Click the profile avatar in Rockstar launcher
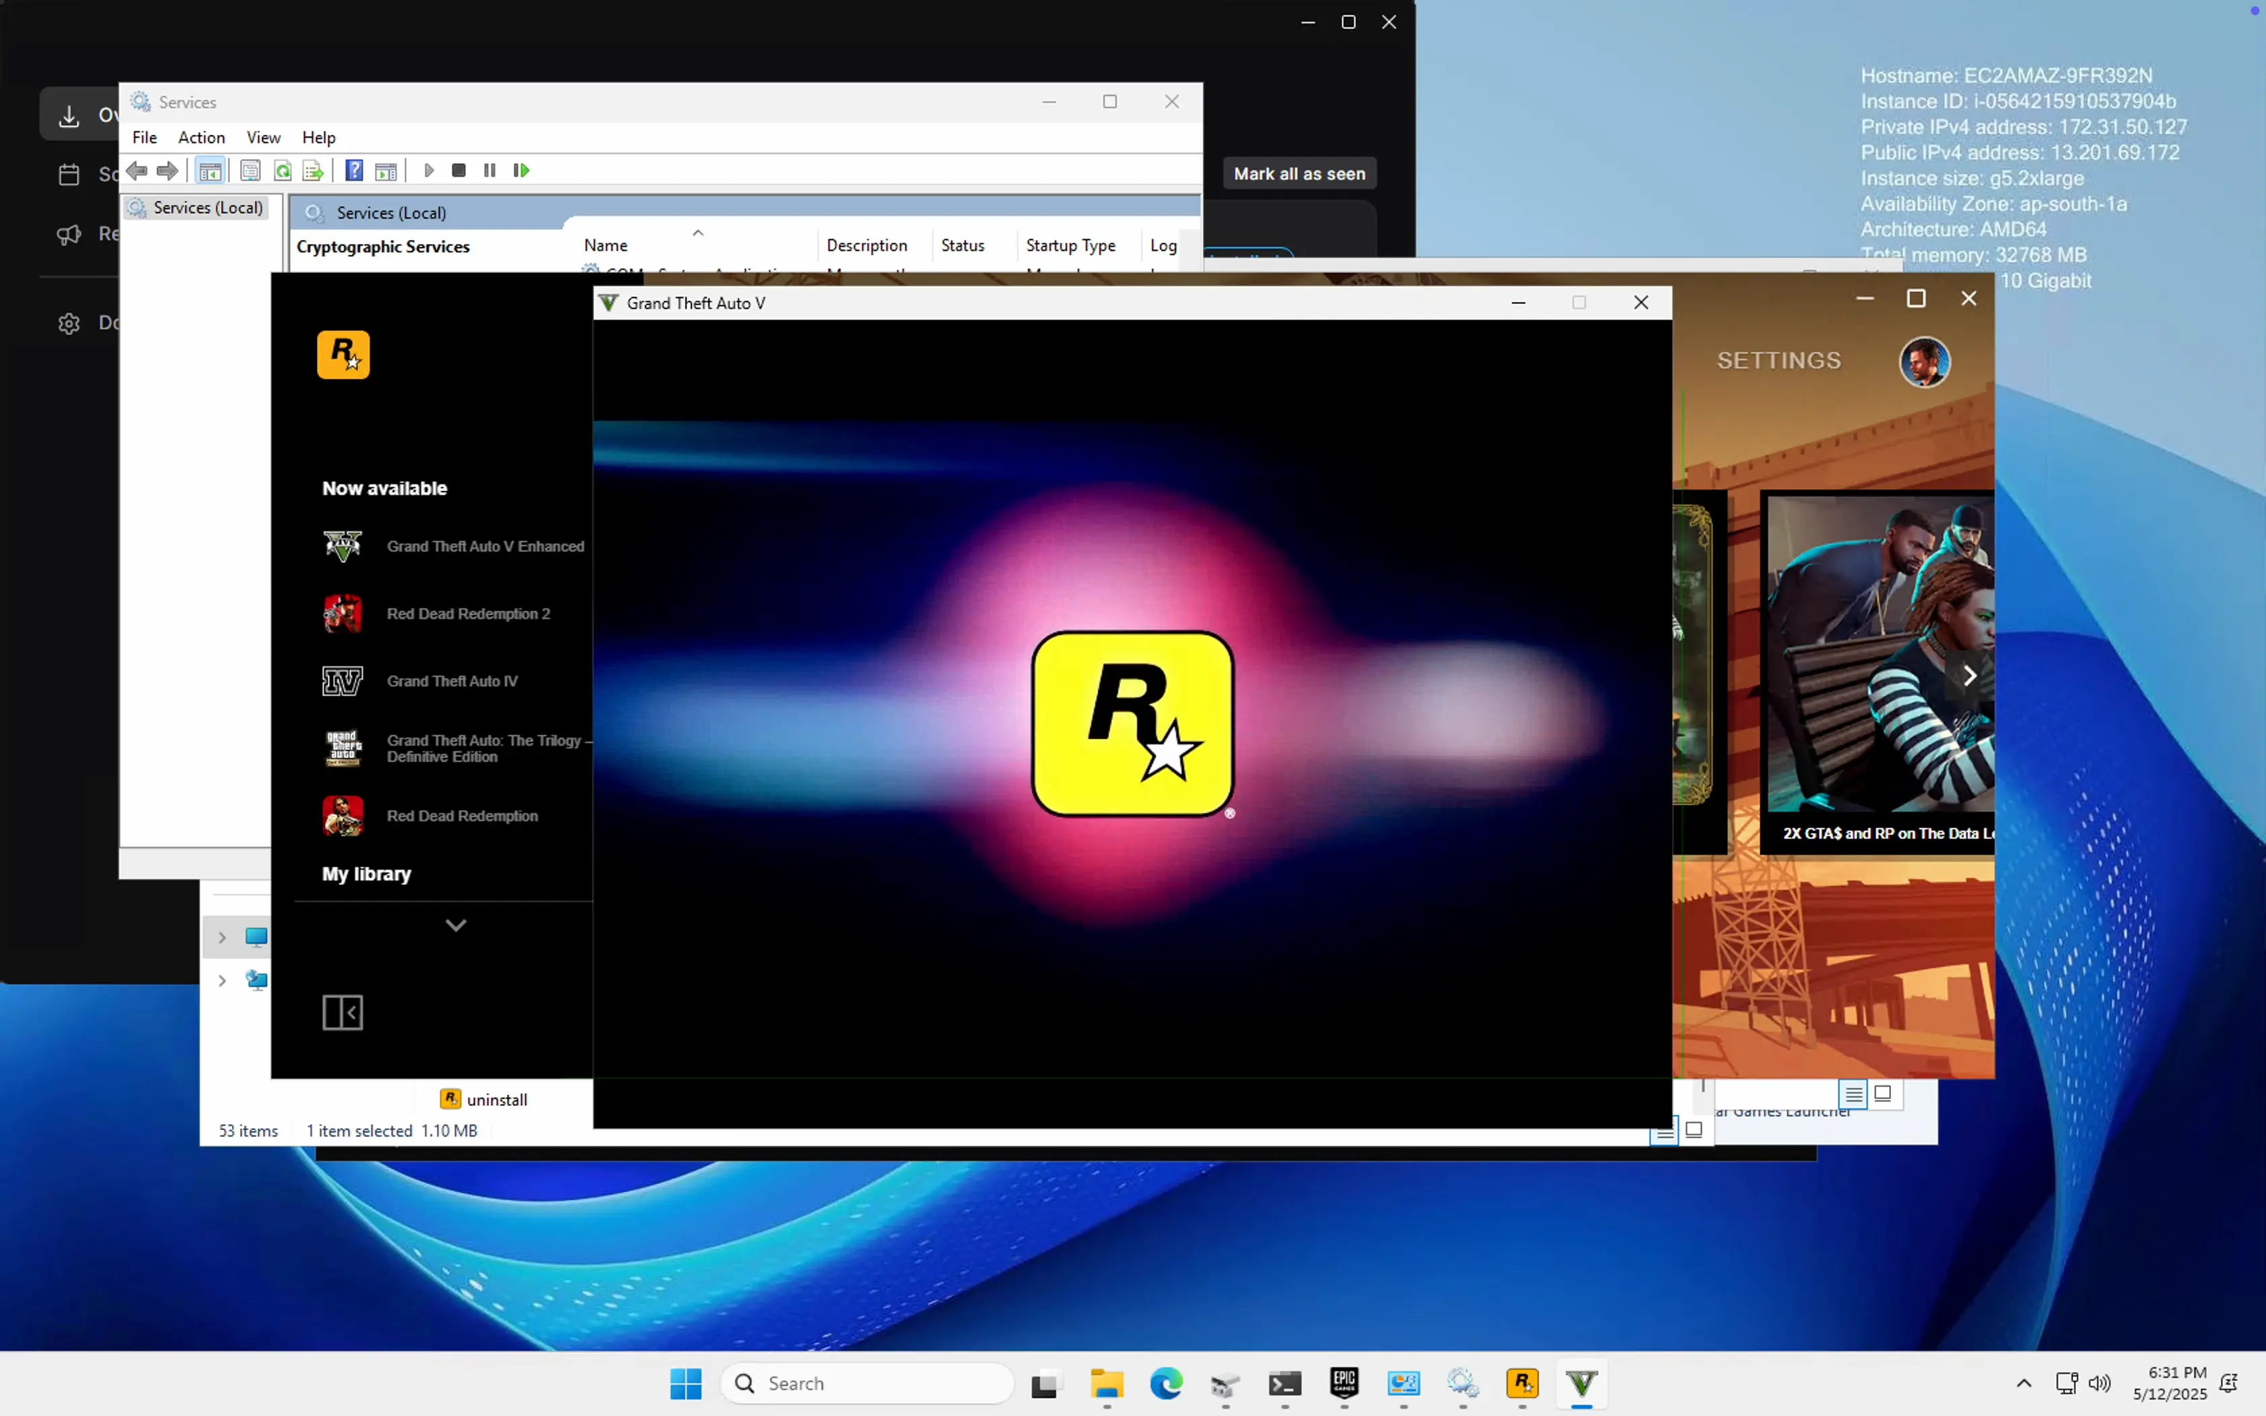The image size is (2266, 1416). tap(1924, 361)
